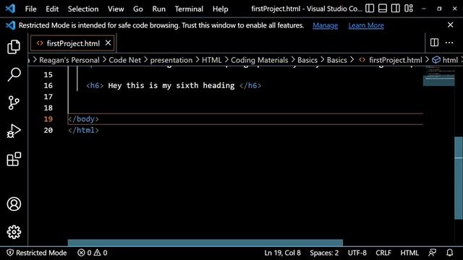Open the Edit menu
The image size is (463, 260).
[x=52, y=9]
